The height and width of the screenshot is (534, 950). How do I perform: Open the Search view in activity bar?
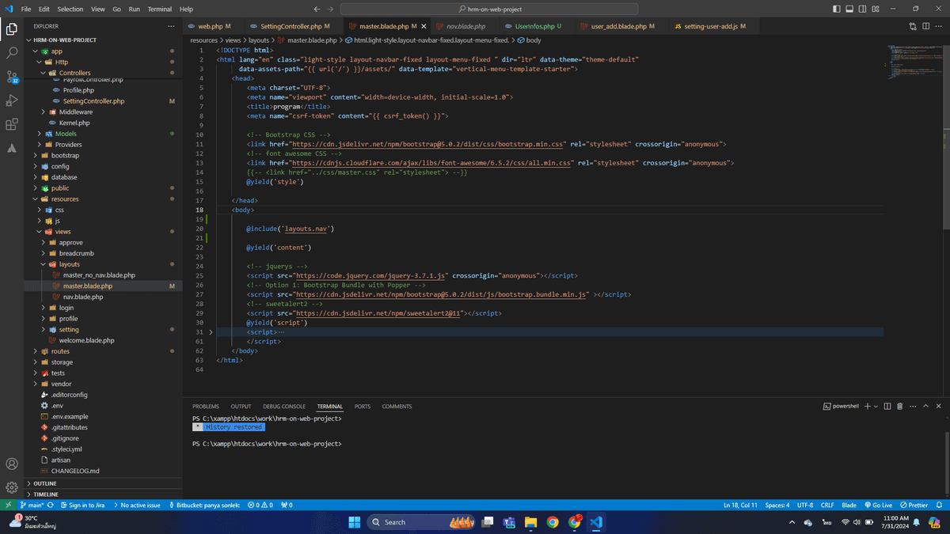pos(12,53)
